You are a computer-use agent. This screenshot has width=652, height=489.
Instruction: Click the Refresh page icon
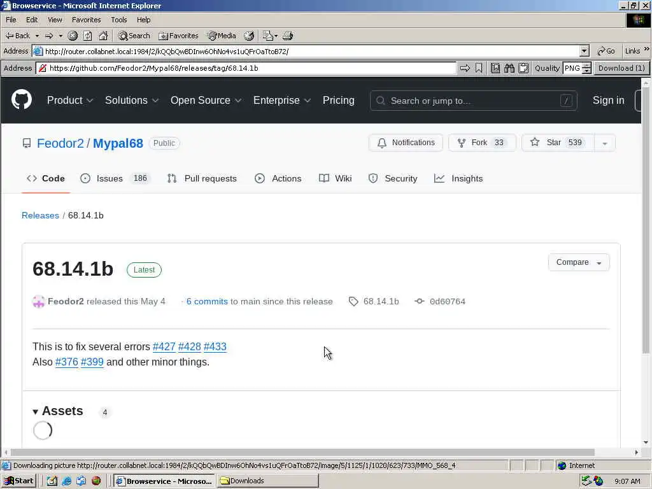point(88,36)
